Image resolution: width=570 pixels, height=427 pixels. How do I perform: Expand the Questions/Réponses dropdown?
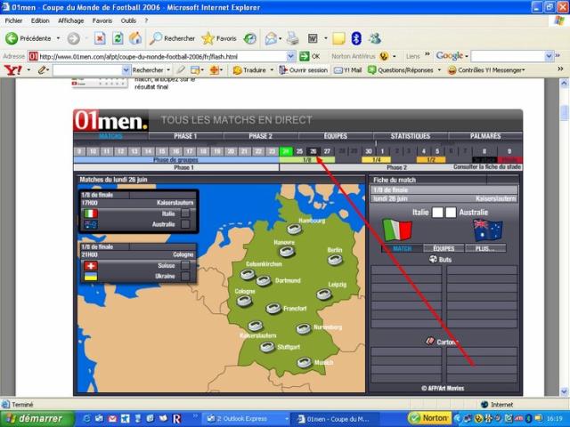[439, 69]
